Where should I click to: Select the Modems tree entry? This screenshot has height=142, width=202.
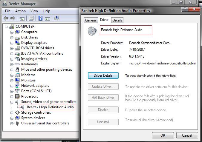pyautogui.click(x=28, y=75)
